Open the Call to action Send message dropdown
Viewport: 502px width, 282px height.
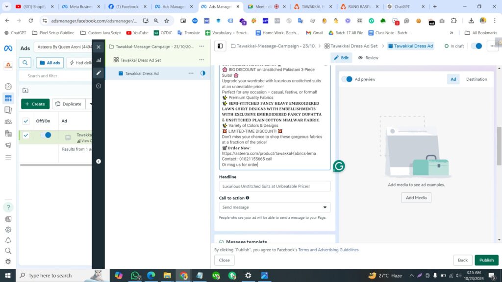click(x=275, y=207)
